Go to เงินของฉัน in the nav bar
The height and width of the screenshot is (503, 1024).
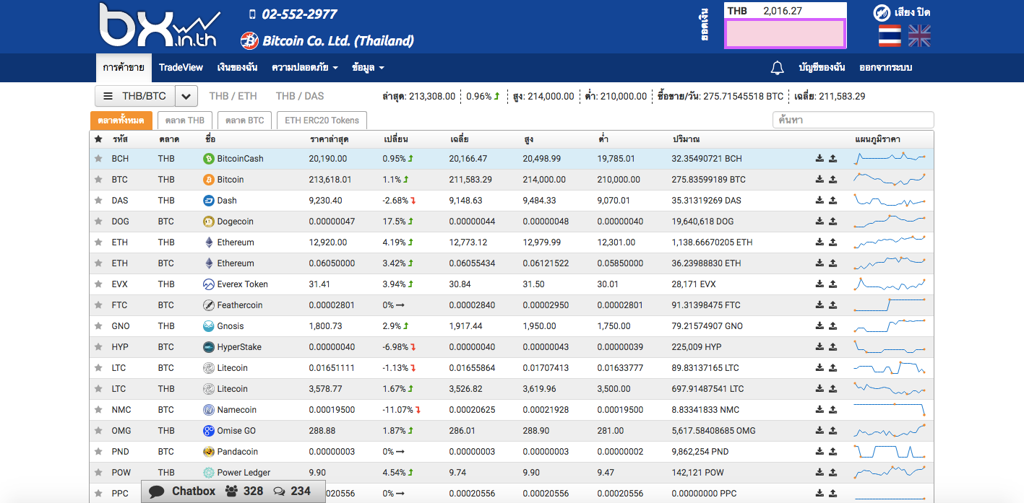[x=237, y=68]
